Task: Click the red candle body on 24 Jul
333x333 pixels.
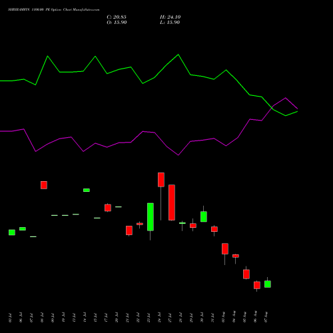Action: (161, 180)
